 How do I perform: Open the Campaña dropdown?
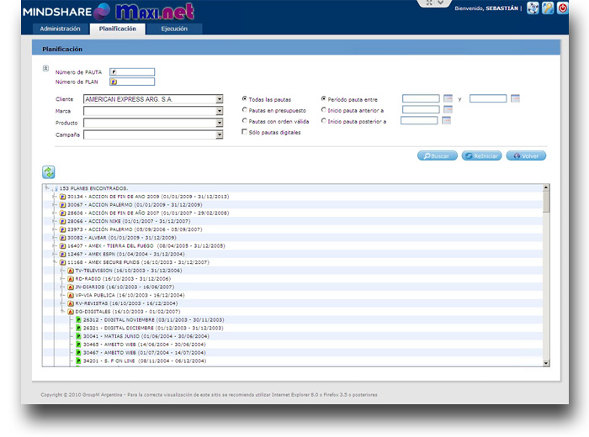pos(220,134)
